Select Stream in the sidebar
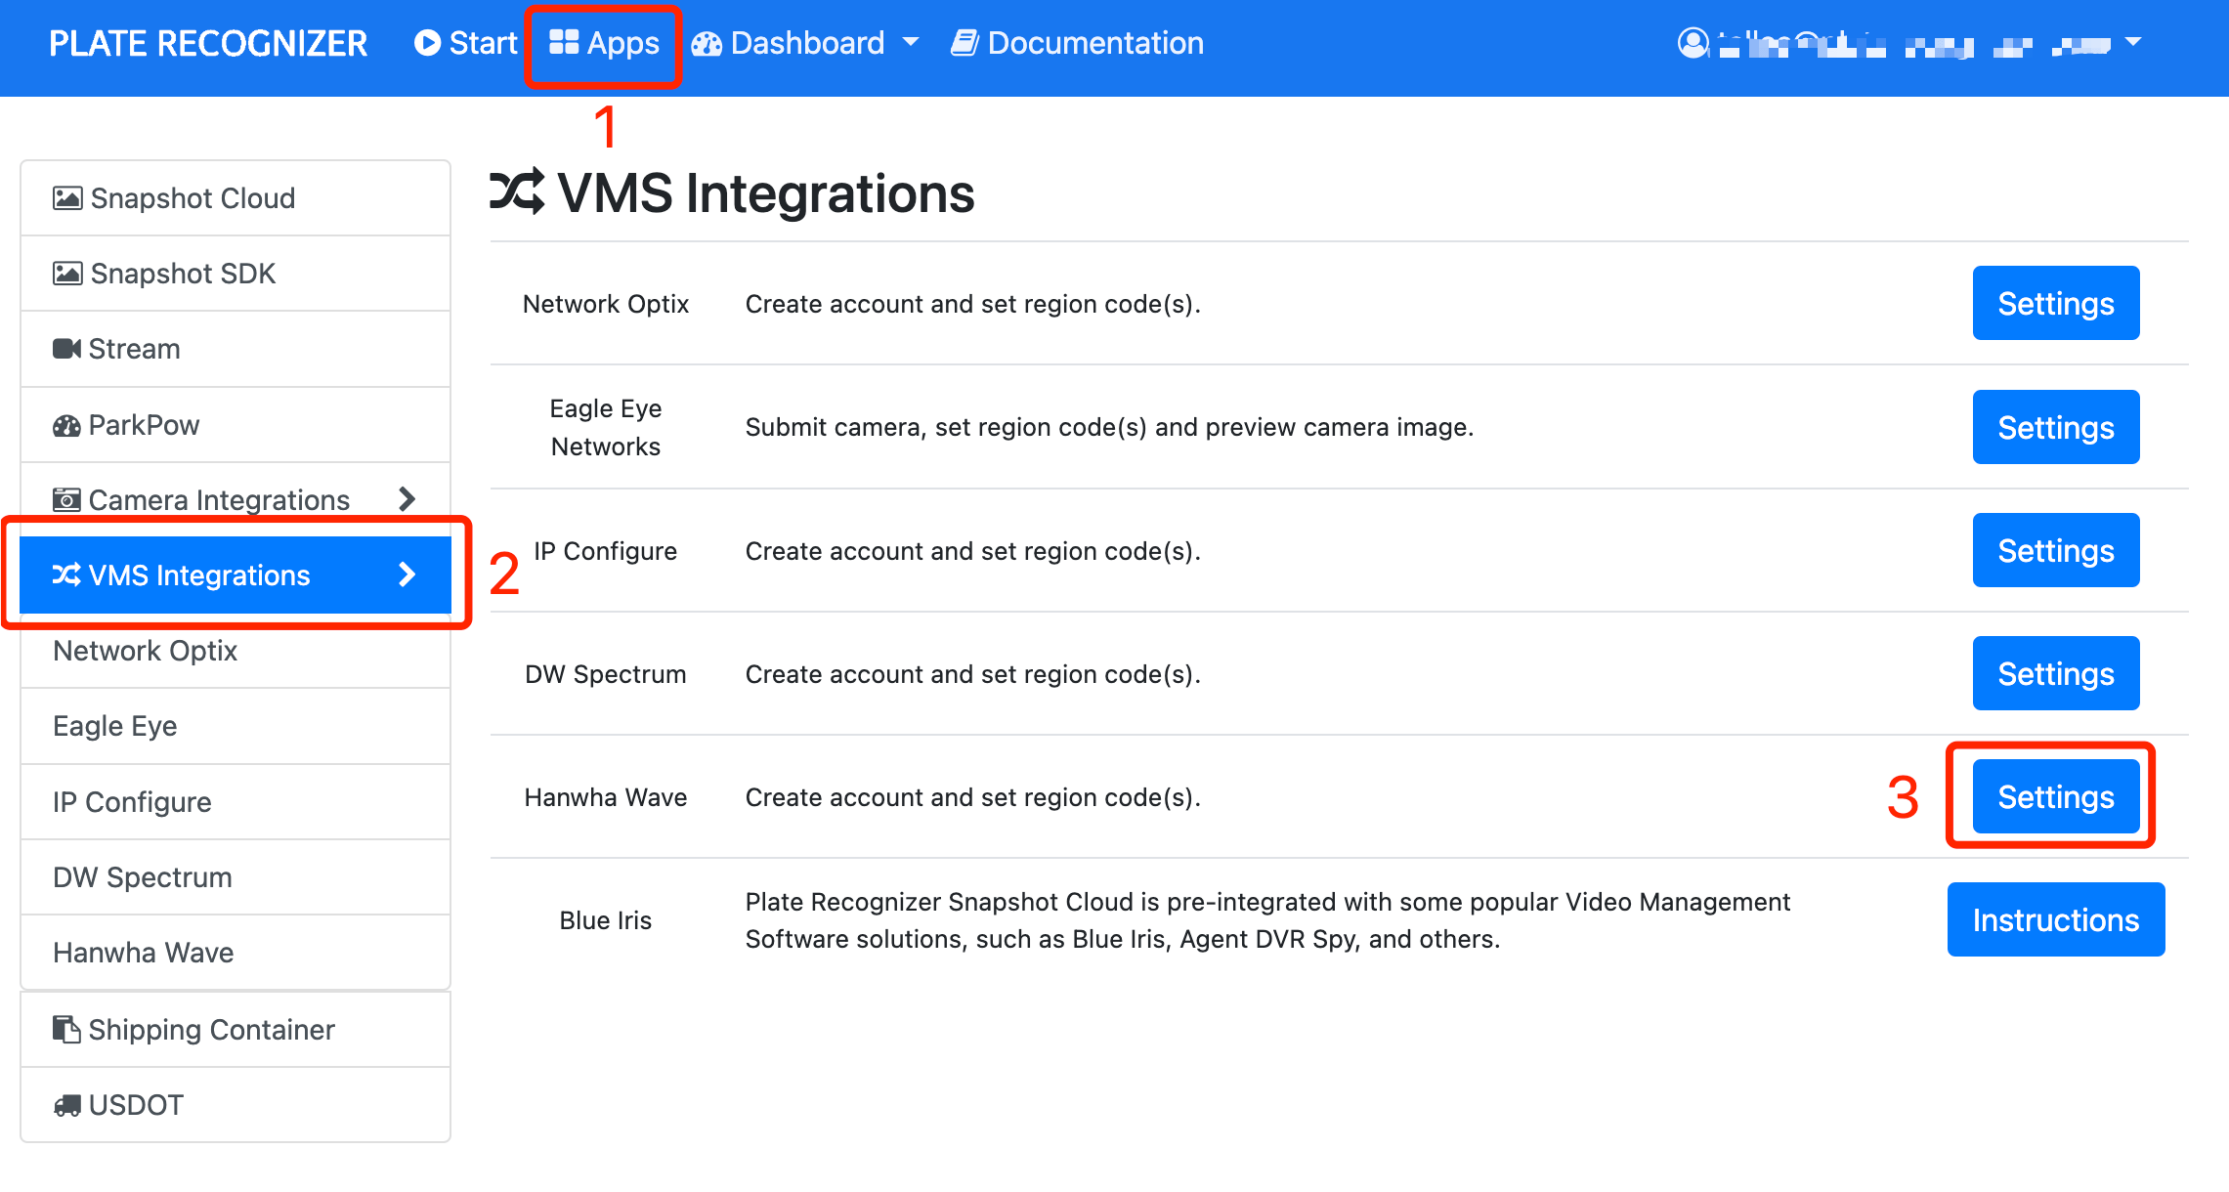Image resolution: width=2229 pixels, height=1192 pixels. tap(236, 349)
